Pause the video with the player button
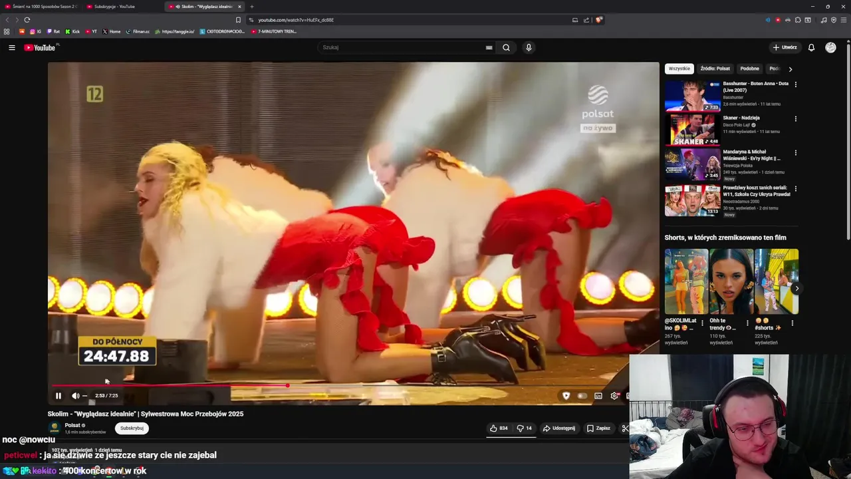851x479 pixels. tap(59, 396)
